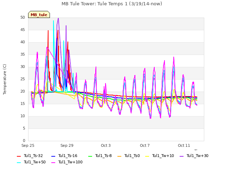The width and height of the screenshot is (225, 169).
Task: Click the cyan Tul1_Tw+50 legend swatch
Action: tap(19, 163)
